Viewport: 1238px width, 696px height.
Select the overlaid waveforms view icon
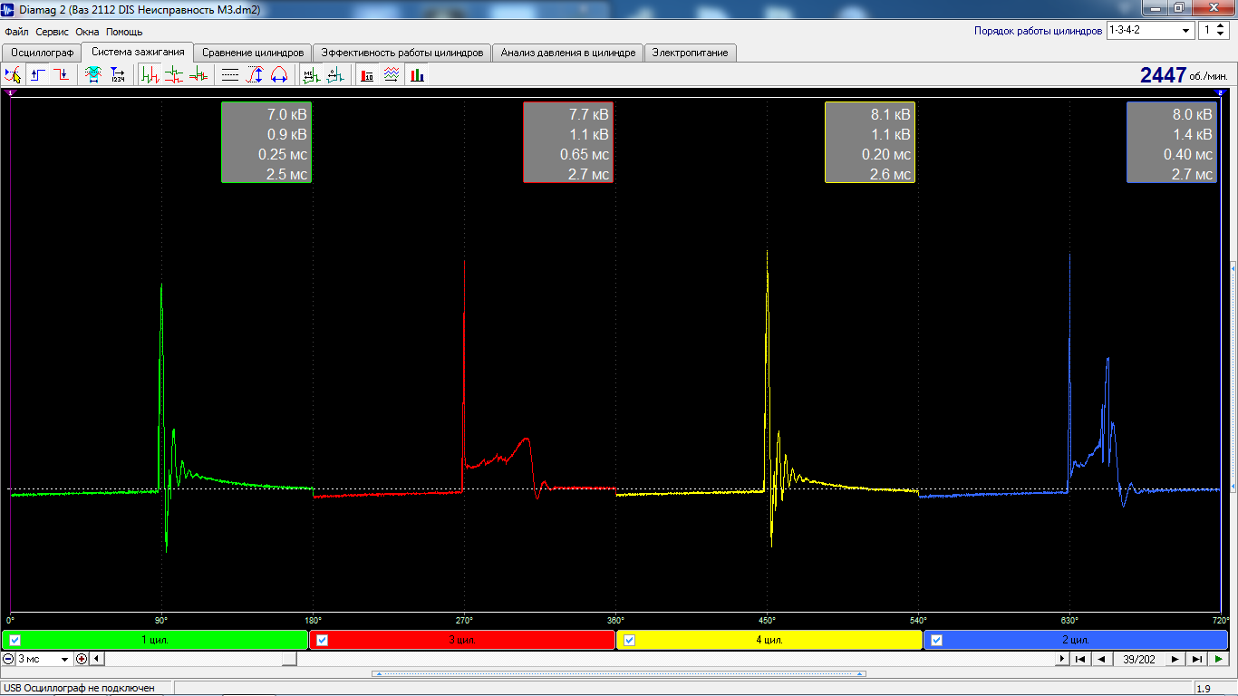point(198,75)
